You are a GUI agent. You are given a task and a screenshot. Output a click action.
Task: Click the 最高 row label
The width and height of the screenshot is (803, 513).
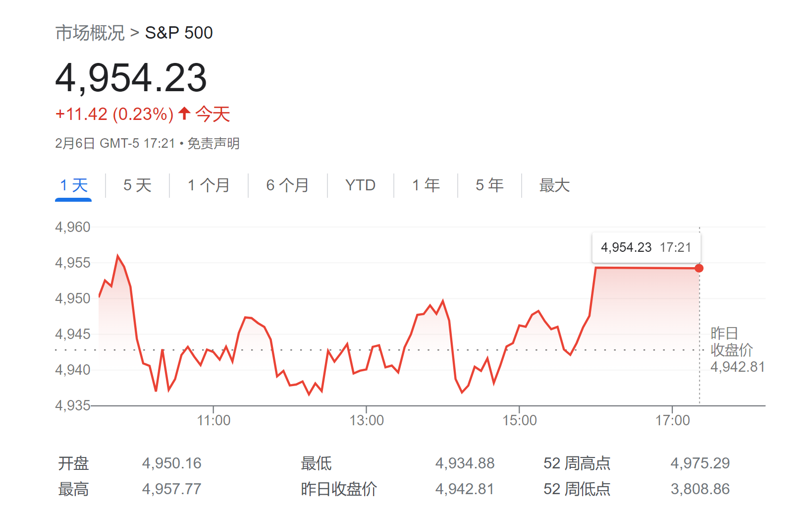[x=73, y=489]
